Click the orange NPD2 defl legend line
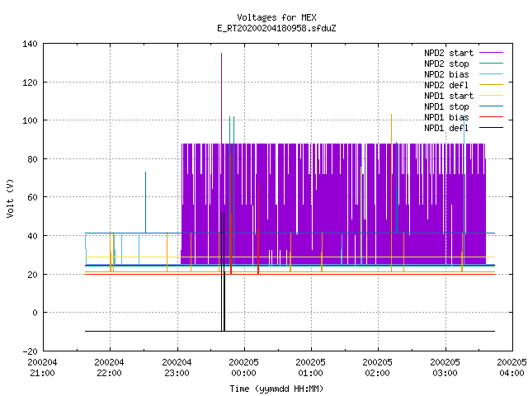This screenshot has width=528, height=396. (491, 85)
